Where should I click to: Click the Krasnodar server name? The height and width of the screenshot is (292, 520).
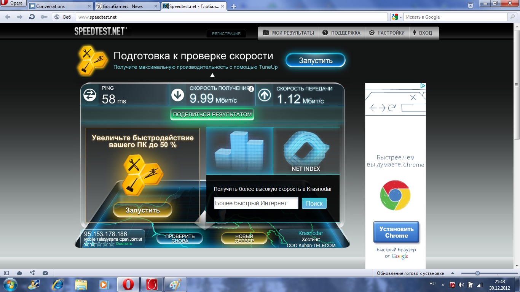[311, 233]
